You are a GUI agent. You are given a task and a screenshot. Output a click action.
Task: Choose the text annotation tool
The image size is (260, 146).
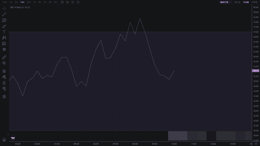tap(4, 32)
